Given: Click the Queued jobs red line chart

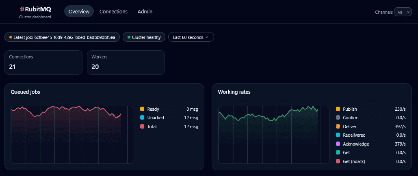Looking at the screenshot, I should [72, 135].
